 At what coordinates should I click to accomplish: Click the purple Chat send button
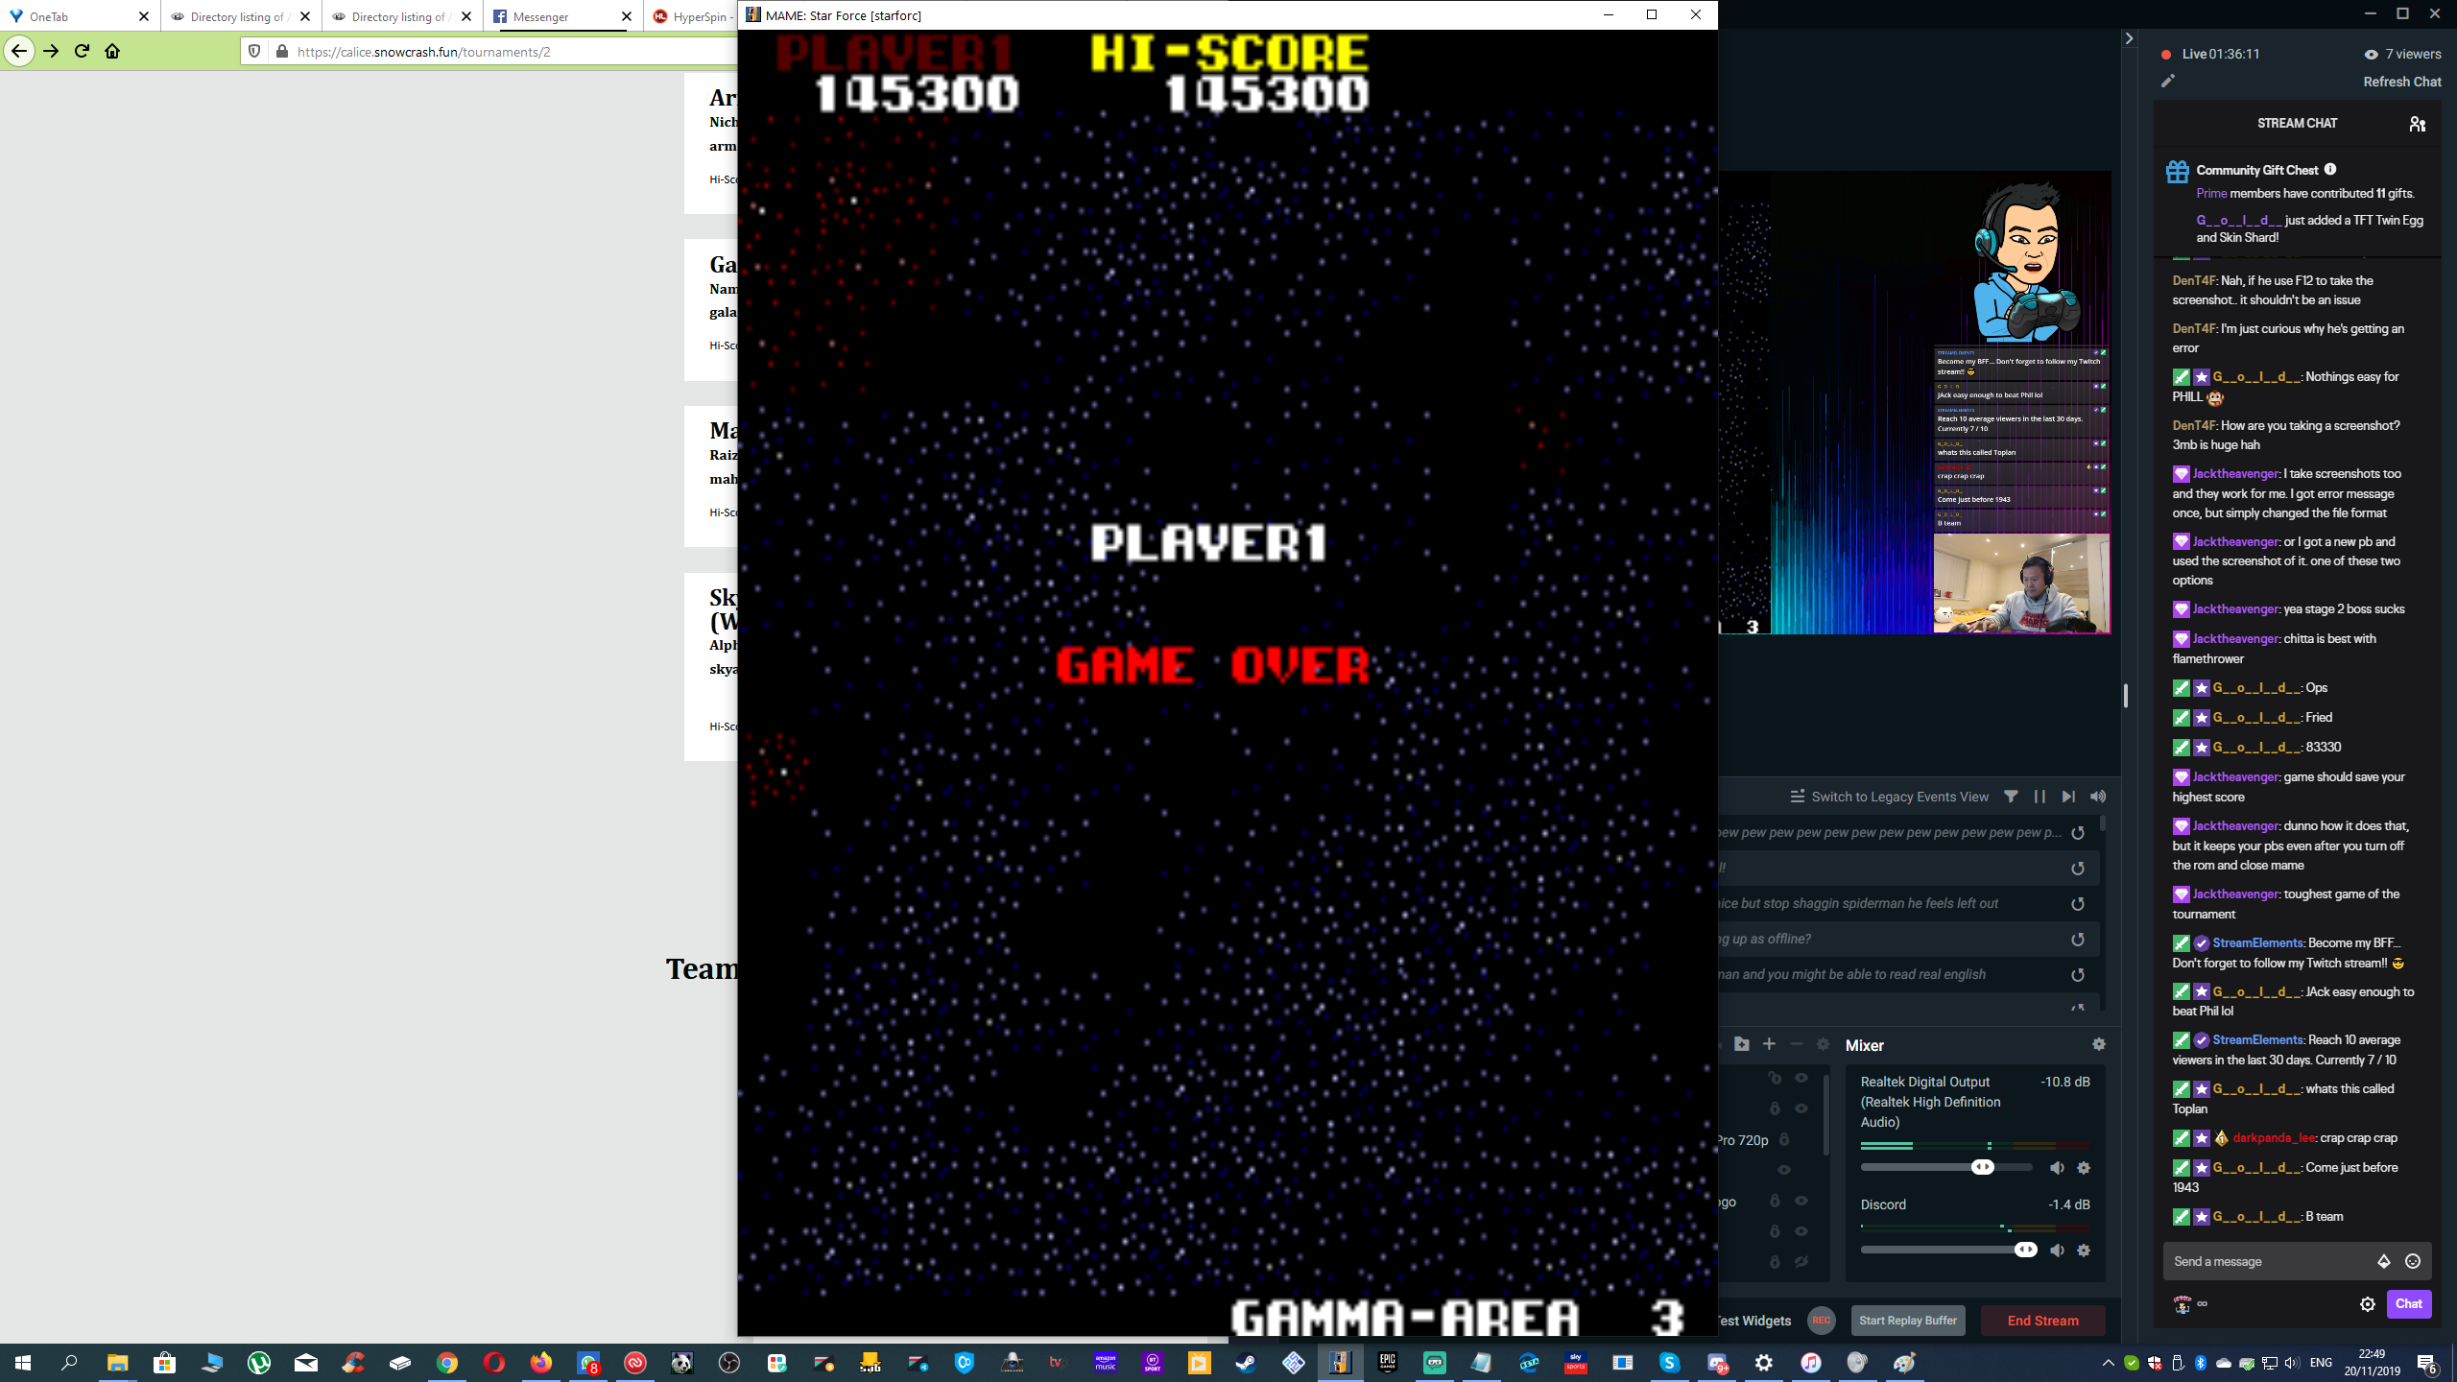pyautogui.click(x=2409, y=1303)
